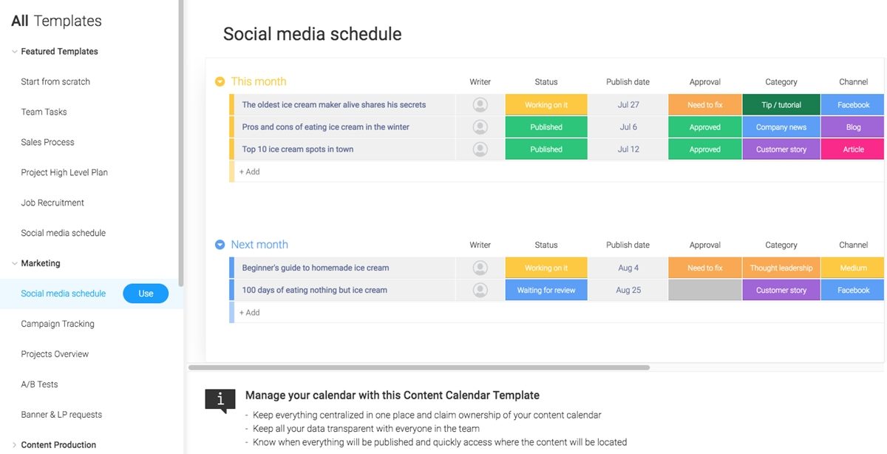Open the Campaign Tracking template
887x454 pixels.
pyautogui.click(x=58, y=323)
